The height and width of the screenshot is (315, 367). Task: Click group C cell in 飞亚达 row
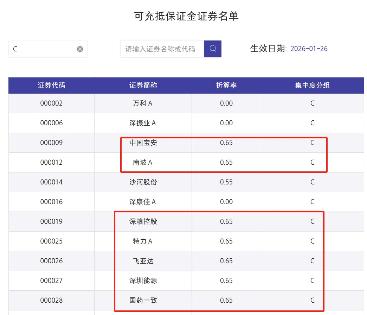point(312,261)
